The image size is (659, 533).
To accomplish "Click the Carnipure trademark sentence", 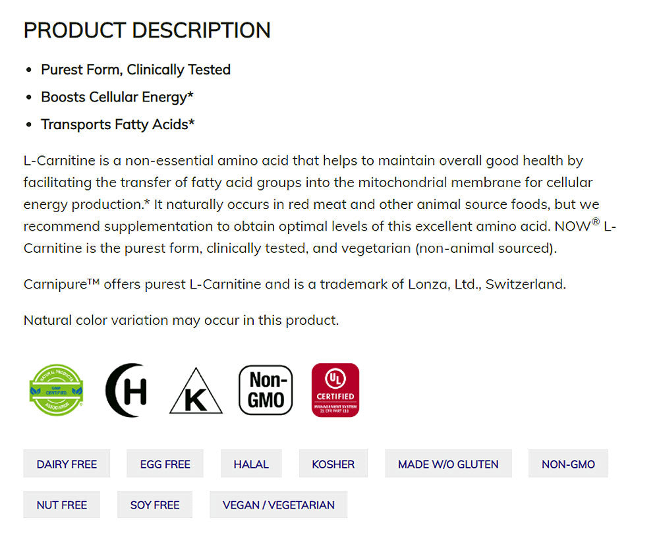I will [x=295, y=285].
